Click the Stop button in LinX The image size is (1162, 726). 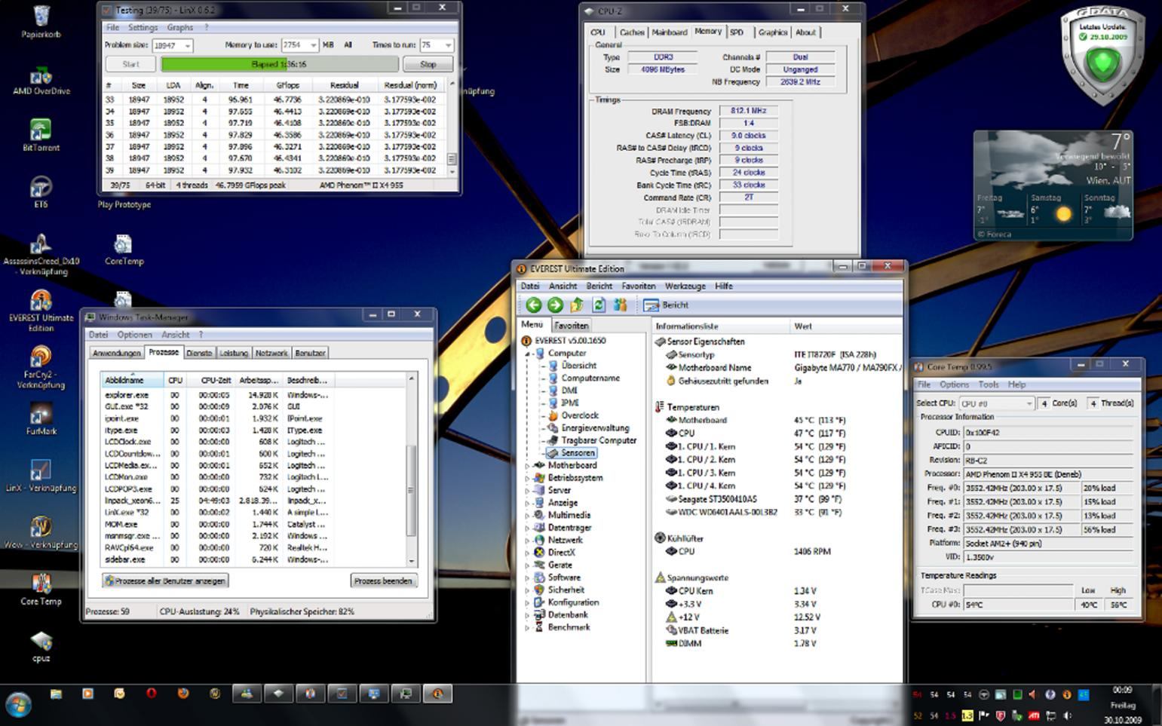pyautogui.click(x=428, y=64)
